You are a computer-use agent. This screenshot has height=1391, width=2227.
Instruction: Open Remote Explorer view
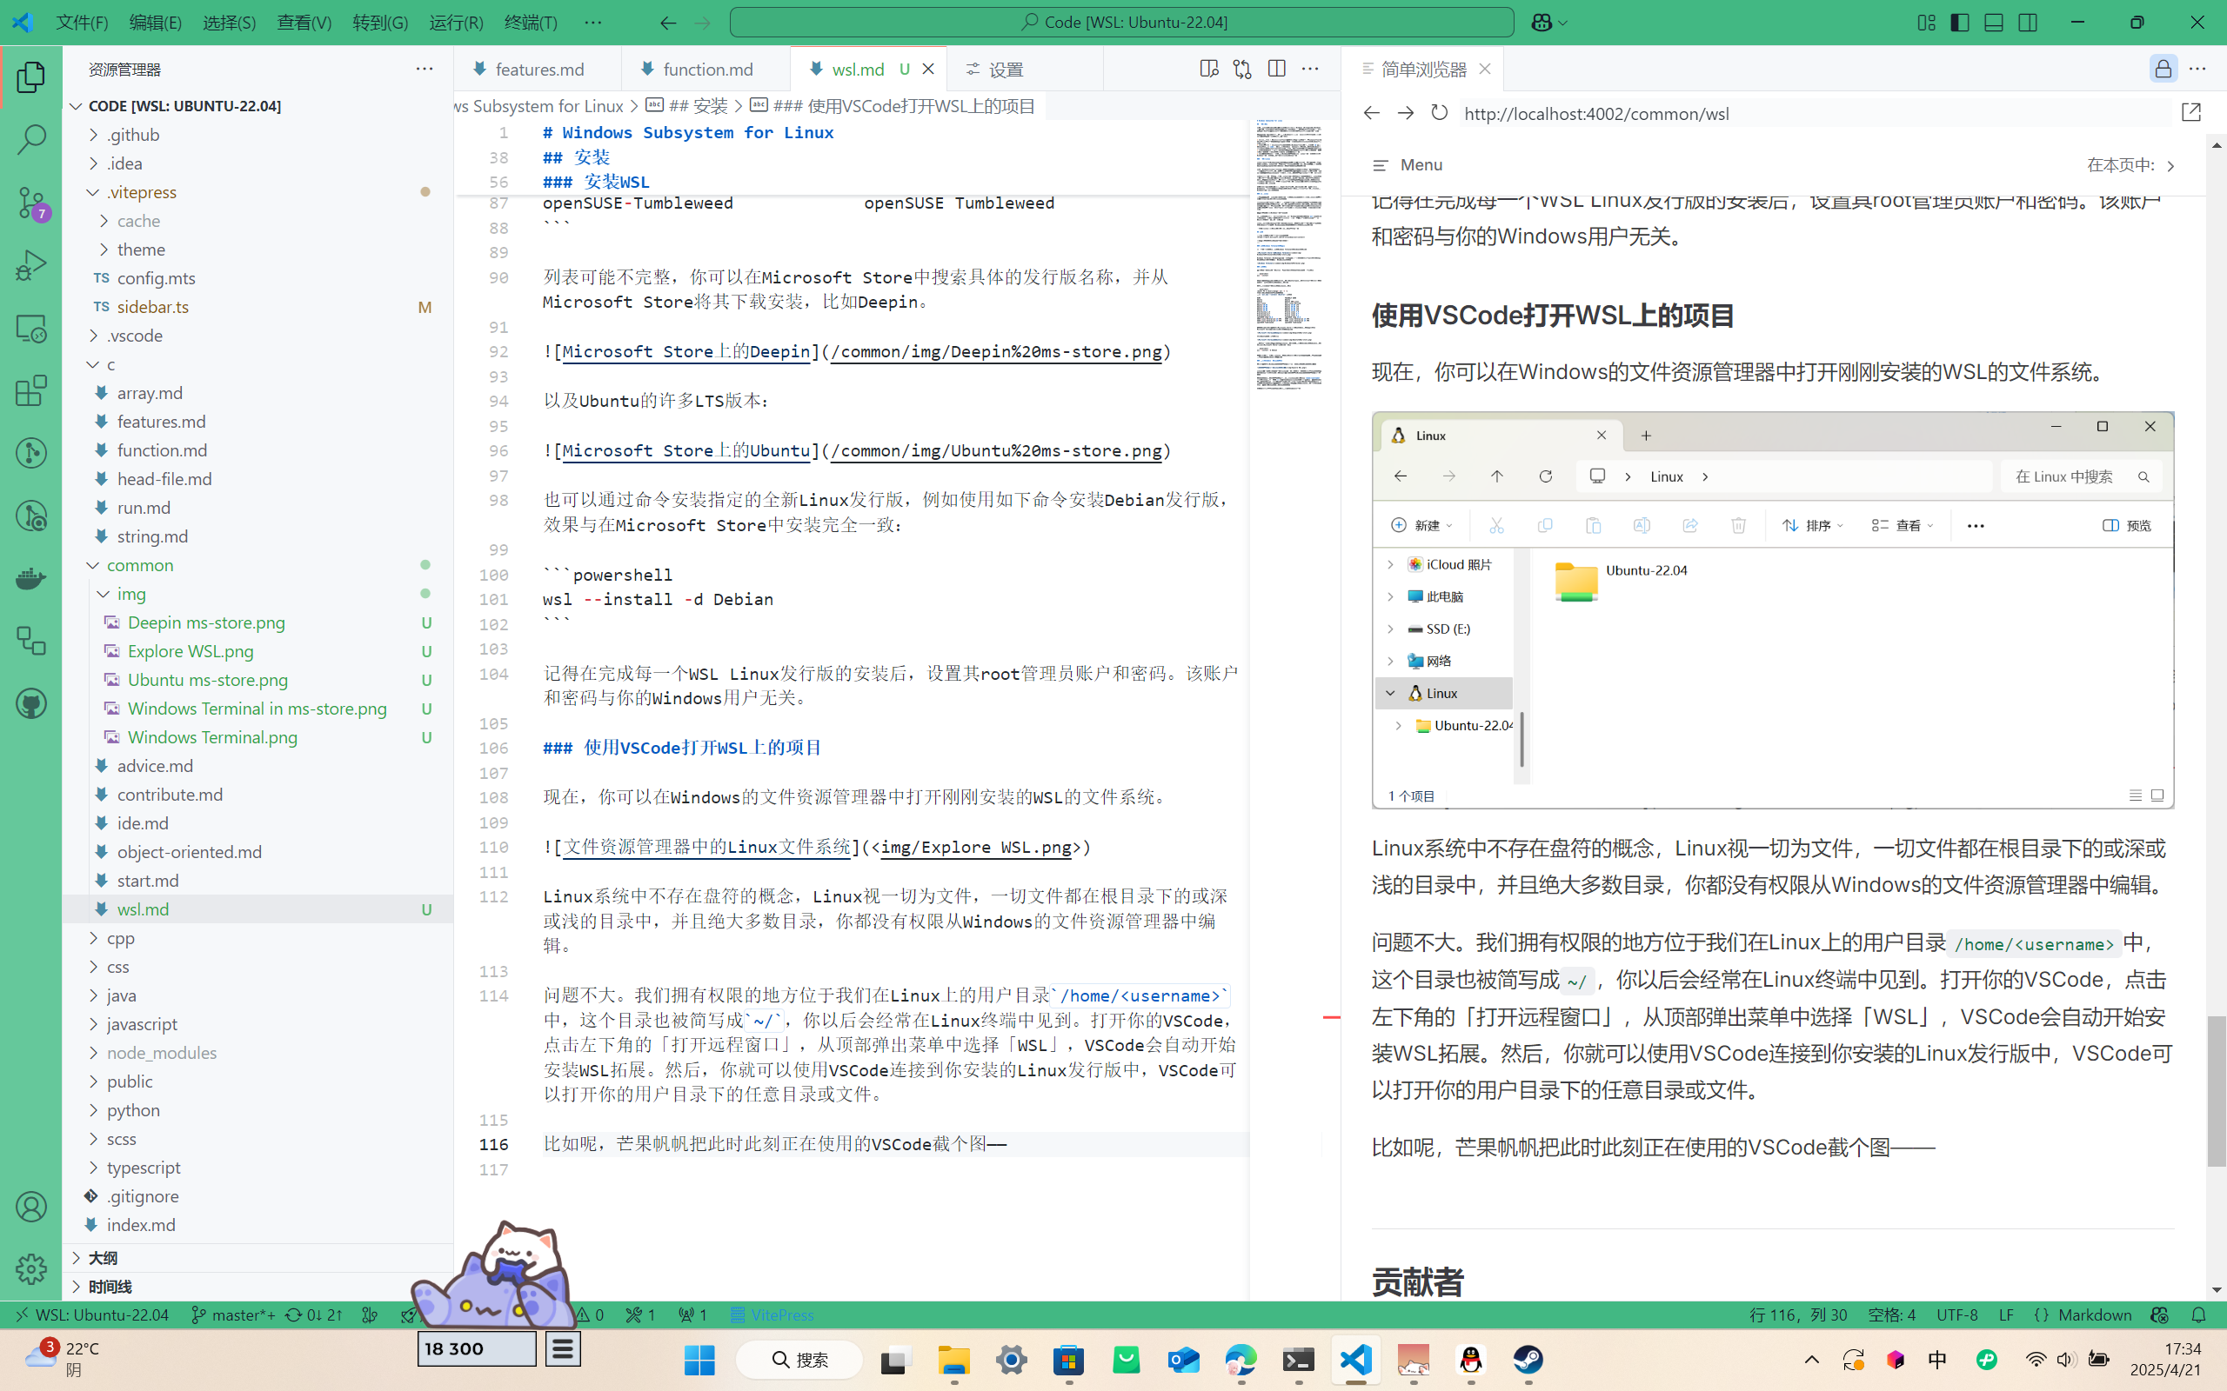(x=31, y=329)
